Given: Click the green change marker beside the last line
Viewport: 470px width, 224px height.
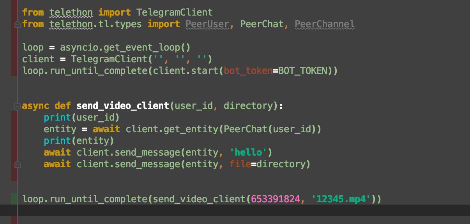Looking at the screenshot, I should [14, 199].
